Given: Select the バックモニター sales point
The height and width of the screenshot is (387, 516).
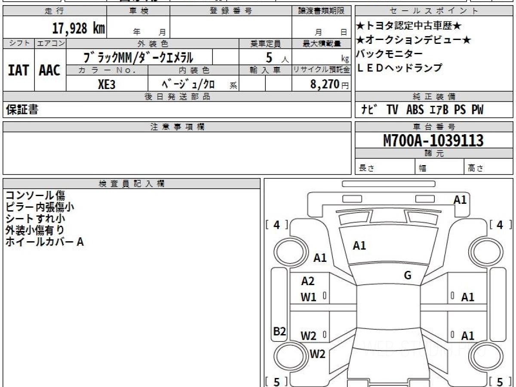Looking at the screenshot, I should [390, 54].
